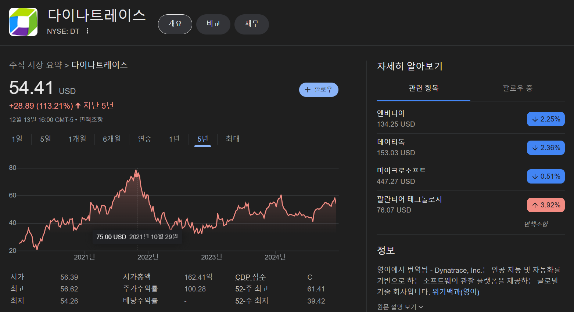The width and height of the screenshot is (574, 312).
Task: Select the 1일 chart range
Action: click(17, 139)
